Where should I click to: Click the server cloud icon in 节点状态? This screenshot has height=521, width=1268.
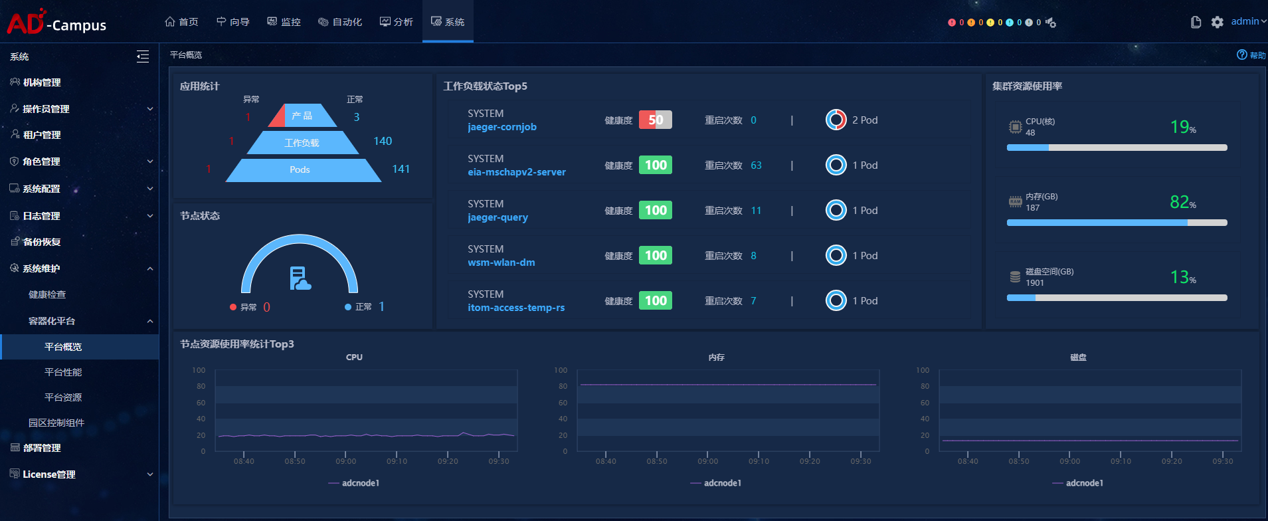pos(300,278)
